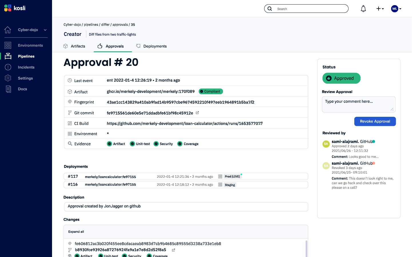Viewport: 412px width, 257px height.
Task: Open external link for commit b8930fce
Action: tap(173, 250)
